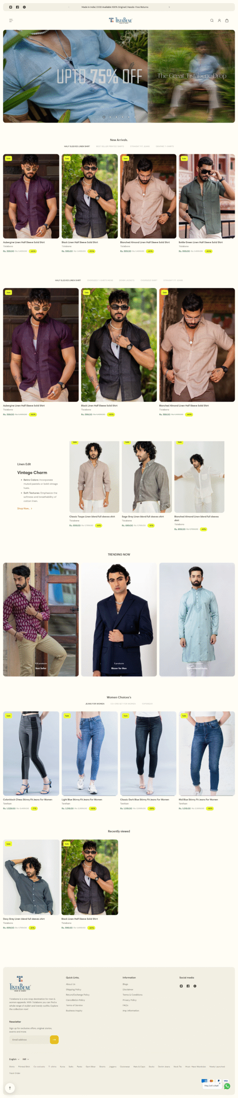Open the Facebook icon in top bar
Screen dimensions: 238x1098
18,7
